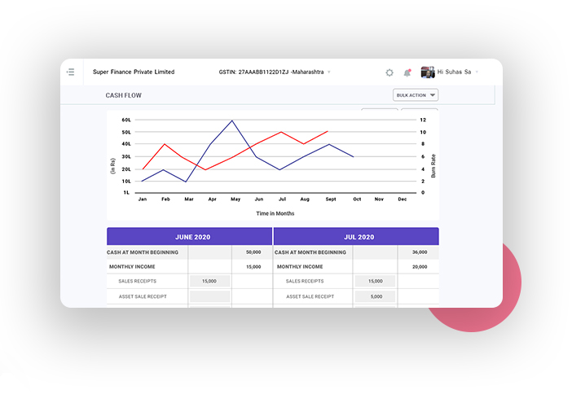Collapse the sidebar menu icon

[x=71, y=72]
